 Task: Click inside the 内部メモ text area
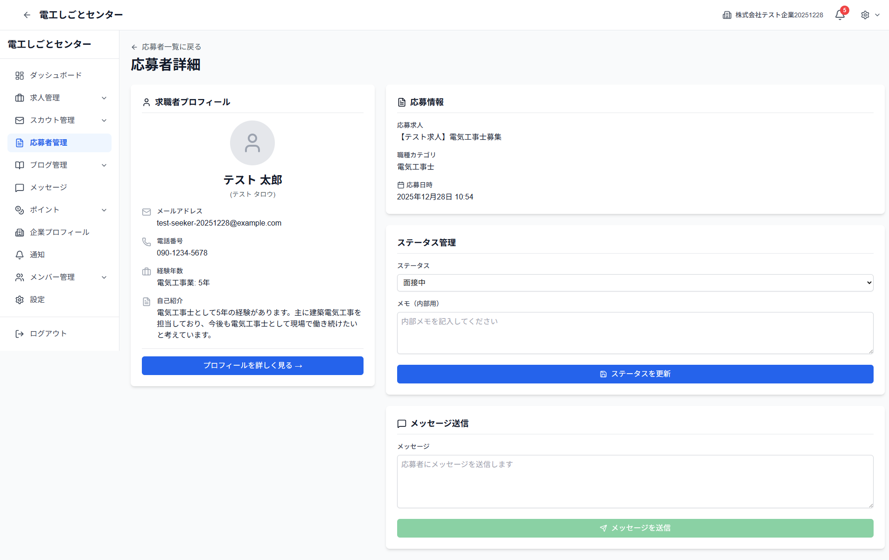pos(634,333)
